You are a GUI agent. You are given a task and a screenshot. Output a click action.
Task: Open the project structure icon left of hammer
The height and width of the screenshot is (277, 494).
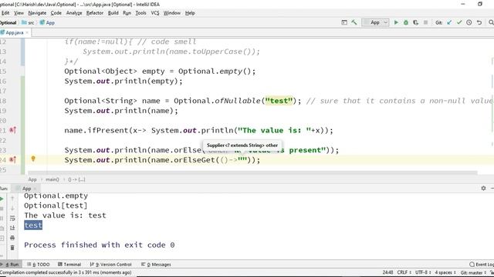pos(344,22)
